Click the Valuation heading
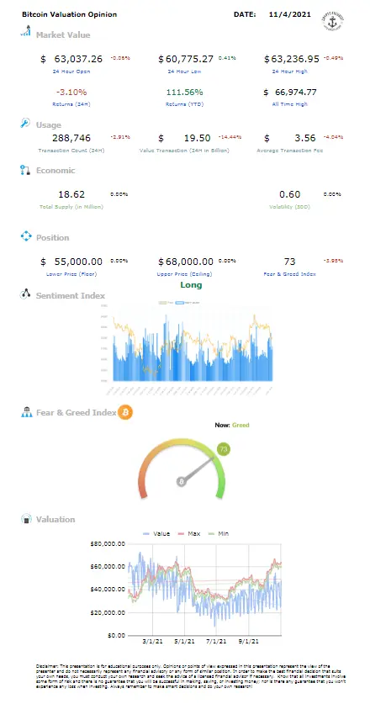The image size is (370, 704). (x=55, y=520)
